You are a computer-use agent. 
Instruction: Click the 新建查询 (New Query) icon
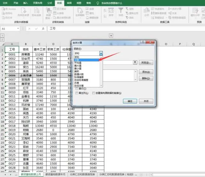pos(49,13)
